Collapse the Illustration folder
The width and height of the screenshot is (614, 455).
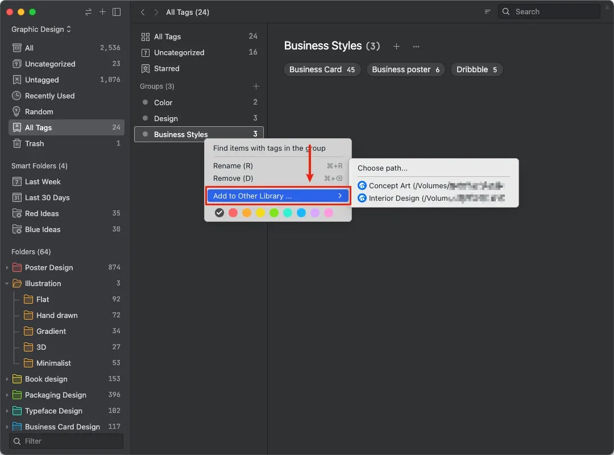(x=7, y=283)
